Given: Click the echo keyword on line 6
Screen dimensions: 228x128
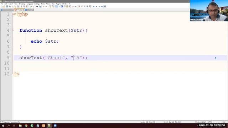Looking at the screenshot, I should coord(36,41).
